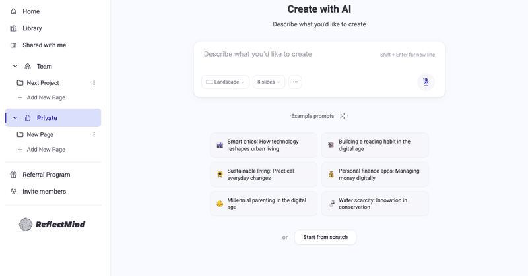Open the Referral Program
528x276 pixels.
[x=46, y=175]
